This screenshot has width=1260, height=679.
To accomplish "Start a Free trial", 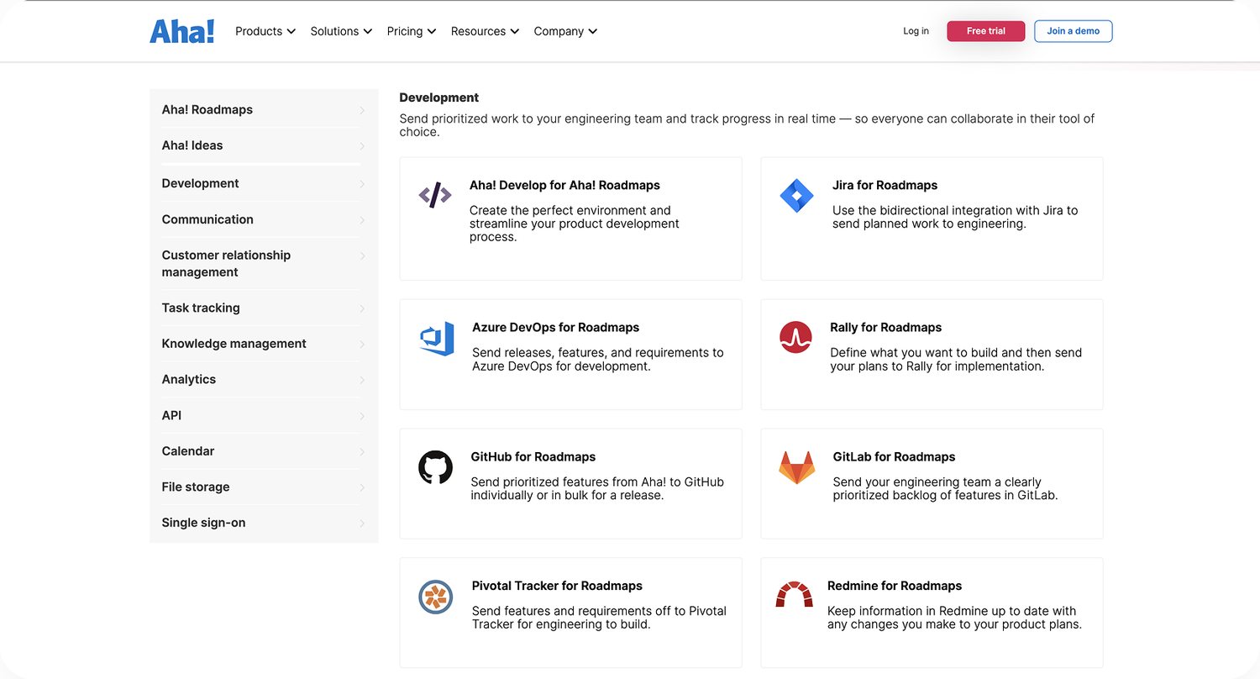I will (x=986, y=31).
